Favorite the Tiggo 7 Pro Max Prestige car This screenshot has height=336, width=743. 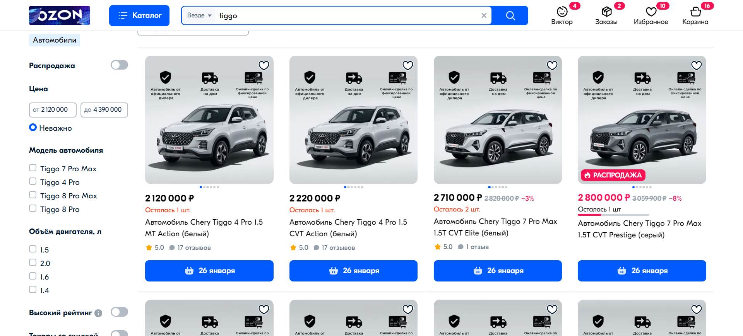coord(697,65)
